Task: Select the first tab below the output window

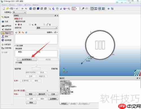Action: [64, 104]
